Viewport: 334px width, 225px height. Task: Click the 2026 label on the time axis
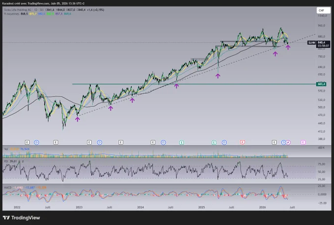(x=262, y=207)
